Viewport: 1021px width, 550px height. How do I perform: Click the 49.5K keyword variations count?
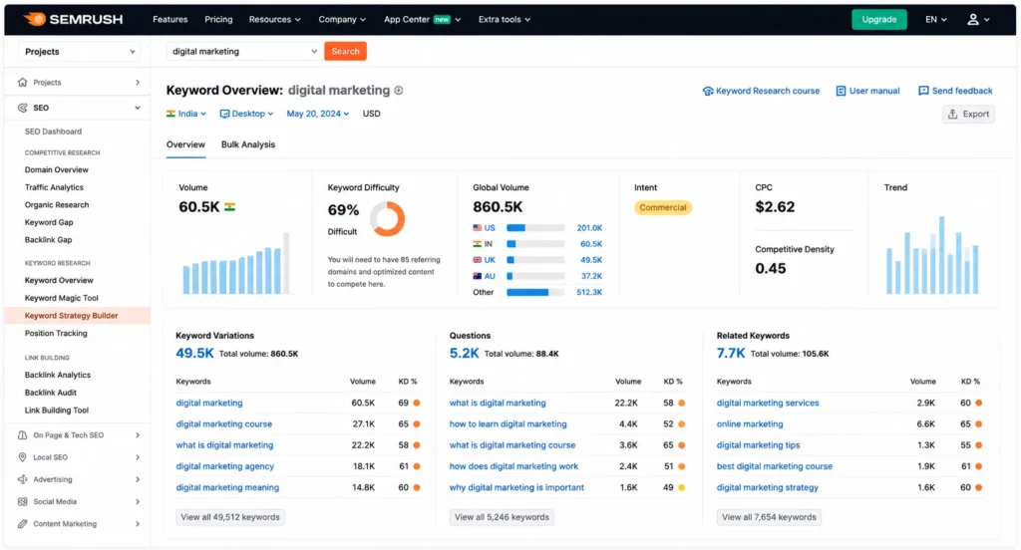click(194, 354)
